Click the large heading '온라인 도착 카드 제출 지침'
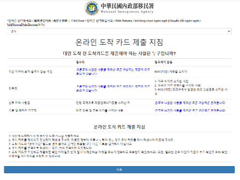The image size is (240, 180). coord(120,42)
